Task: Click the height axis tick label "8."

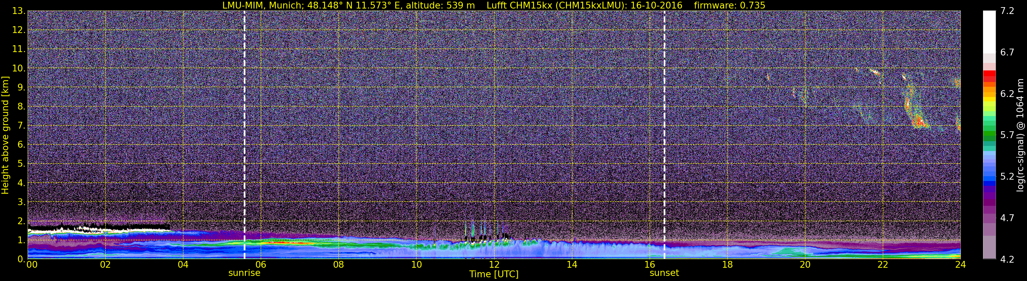Action: (x=21, y=107)
